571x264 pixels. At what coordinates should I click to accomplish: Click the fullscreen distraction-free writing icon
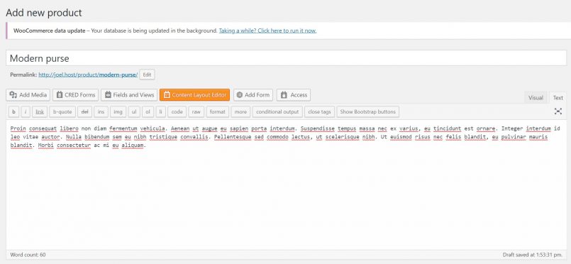pyautogui.click(x=558, y=111)
